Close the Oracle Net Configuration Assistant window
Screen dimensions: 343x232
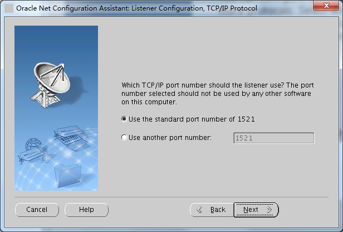coord(326,6)
